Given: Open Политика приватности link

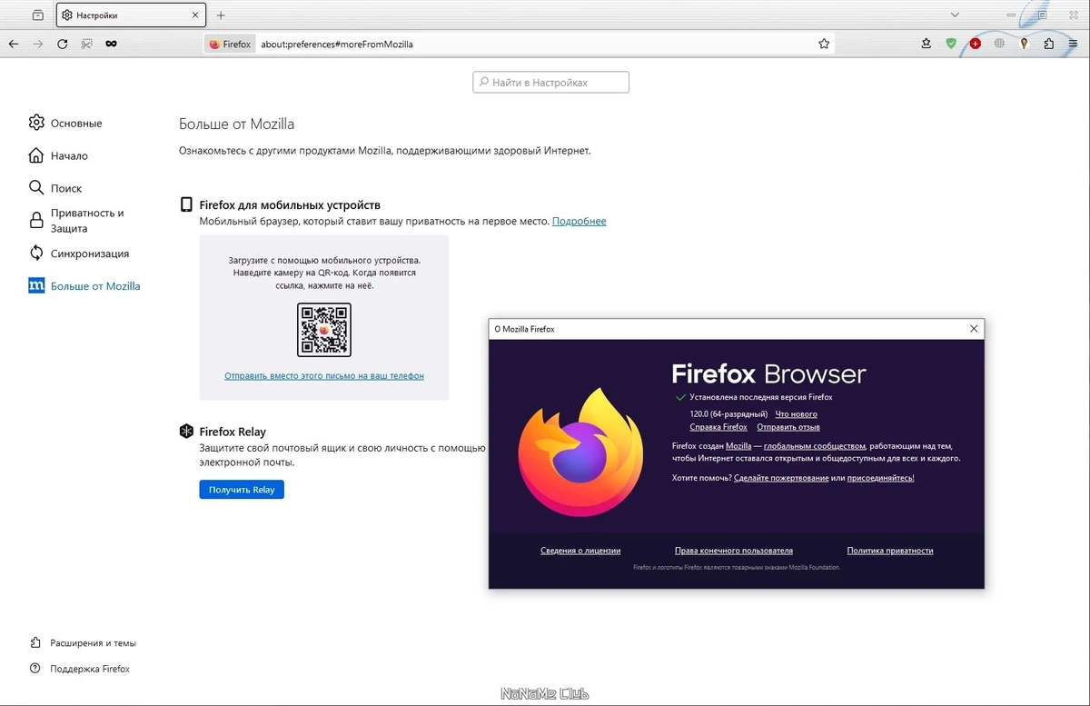Looking at the screenshot, I should [890, 551].
